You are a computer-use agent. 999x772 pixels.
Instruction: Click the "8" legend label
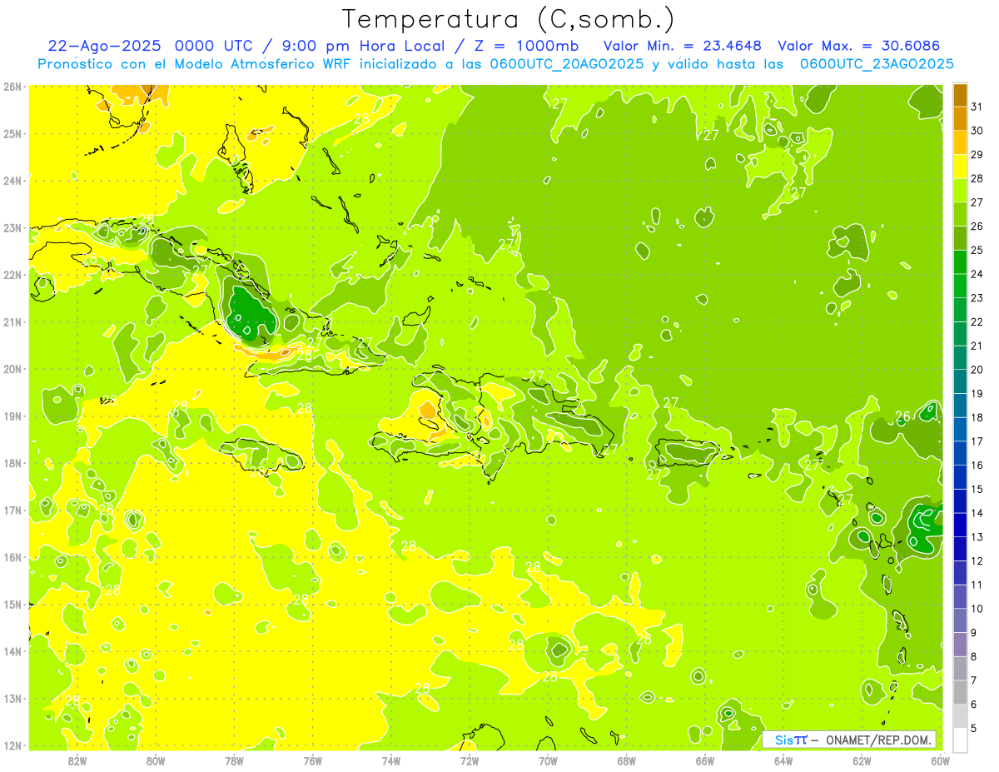click(x=974, y=656)
